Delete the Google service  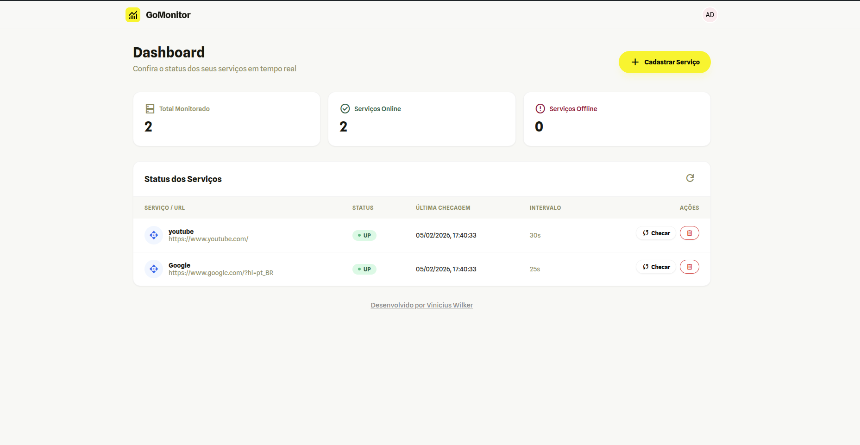689,267
